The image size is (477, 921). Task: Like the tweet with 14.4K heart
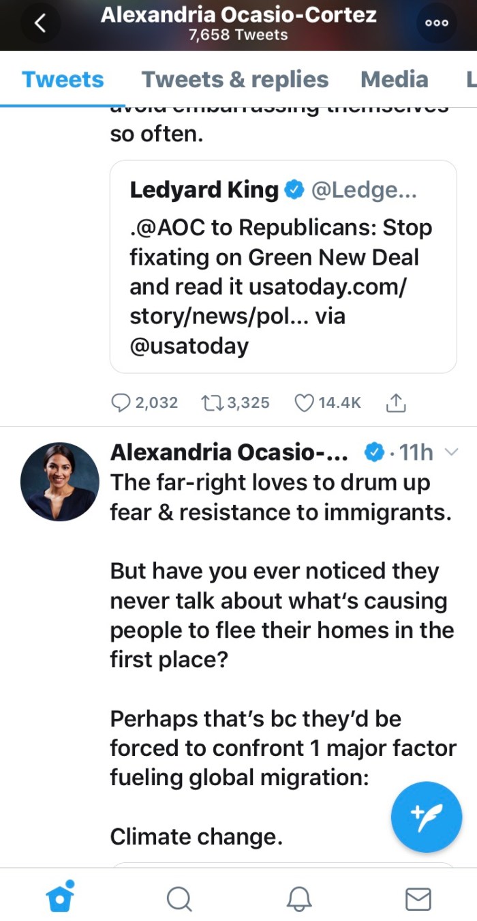(x=303, y=403)
